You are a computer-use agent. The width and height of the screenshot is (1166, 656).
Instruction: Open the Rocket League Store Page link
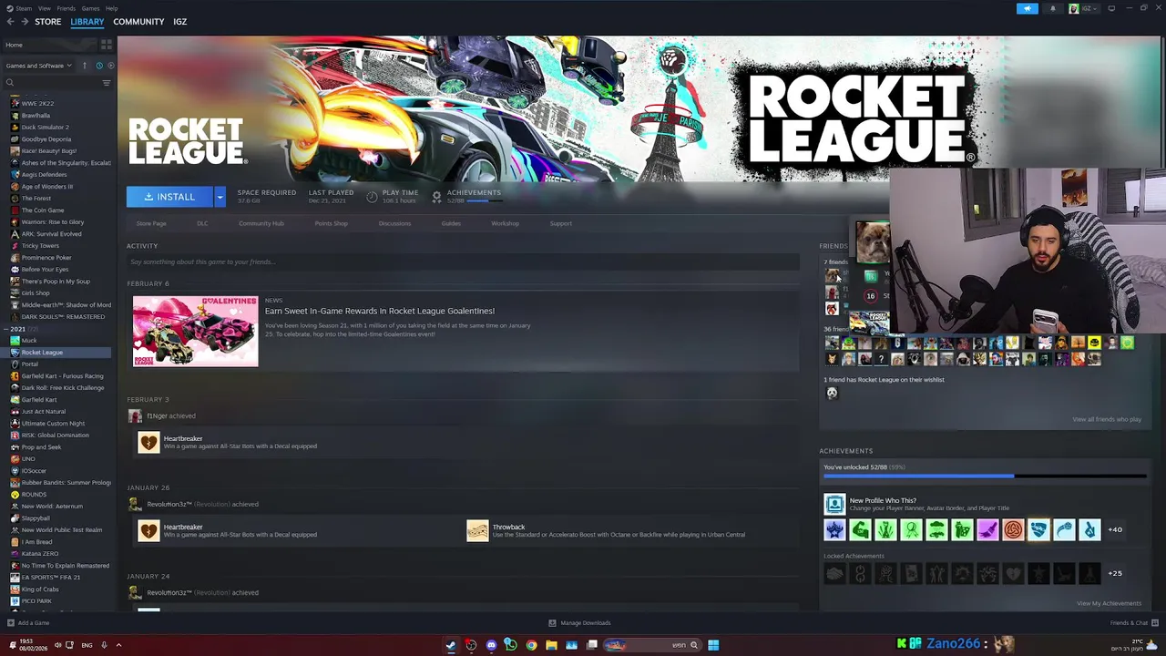click(x=151, y=223)
